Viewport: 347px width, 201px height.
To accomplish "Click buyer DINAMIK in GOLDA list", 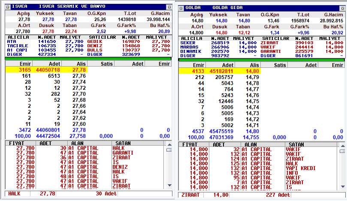I will (x=191, y=52).
